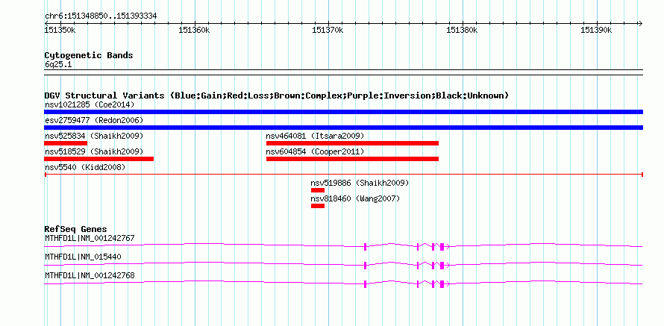Image resolution: width=664 pixels, height=326 pixels.
Task: Select the red loss bar for nsv518529
Action: pos(98,159)
